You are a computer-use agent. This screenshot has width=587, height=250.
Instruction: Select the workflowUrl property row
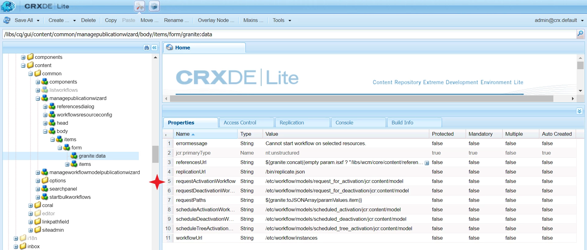pos(369,238)
